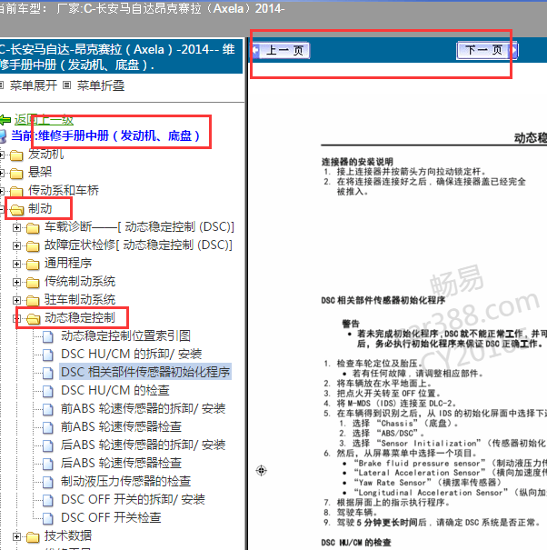Click the computer icon beside 当前:维修手册中册
The image size is (547, 550).
(3, 136)
